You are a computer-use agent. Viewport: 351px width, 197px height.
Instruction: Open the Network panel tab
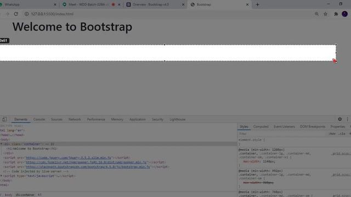[75, 119]
